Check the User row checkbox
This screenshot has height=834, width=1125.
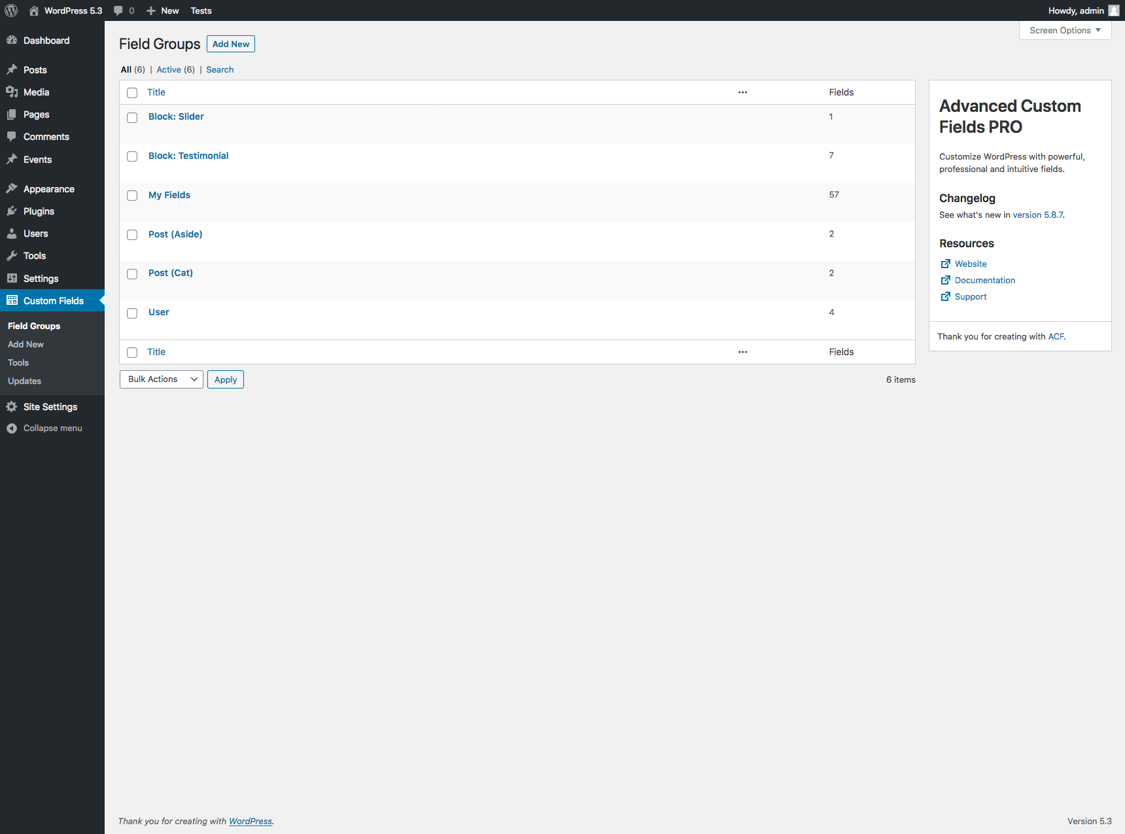click(x=132, y=313)
